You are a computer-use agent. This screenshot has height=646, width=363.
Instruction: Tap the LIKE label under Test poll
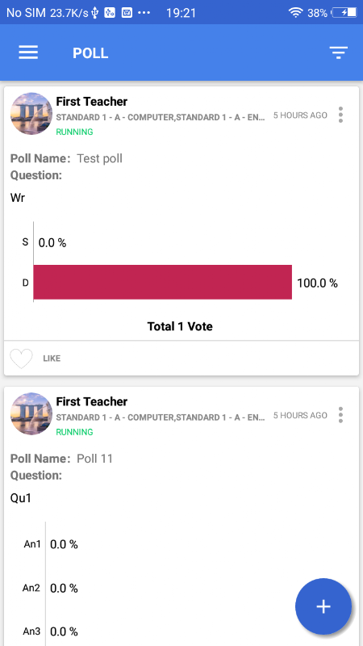tap(52, 359)
